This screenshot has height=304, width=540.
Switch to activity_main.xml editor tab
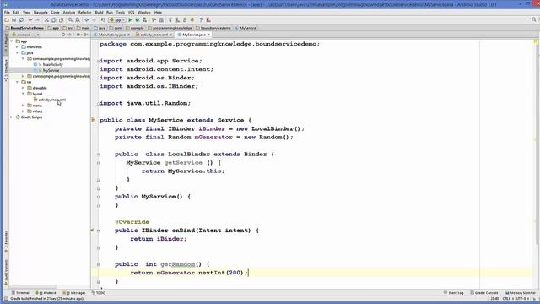click(x=154, y=35)
